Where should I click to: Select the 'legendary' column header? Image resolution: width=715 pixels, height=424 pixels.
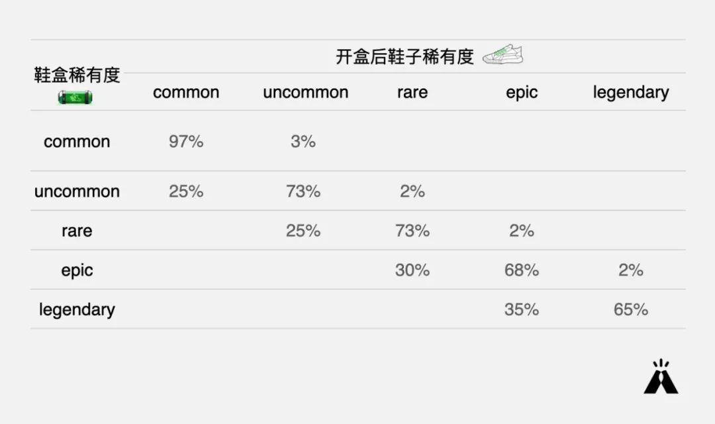[x=631, y=93]
